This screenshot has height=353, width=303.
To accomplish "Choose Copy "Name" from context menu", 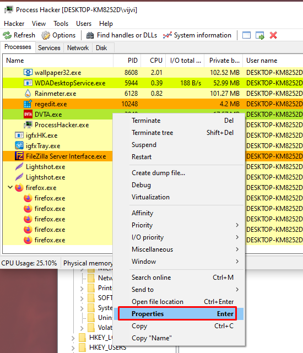I will (x=178, y=338).
